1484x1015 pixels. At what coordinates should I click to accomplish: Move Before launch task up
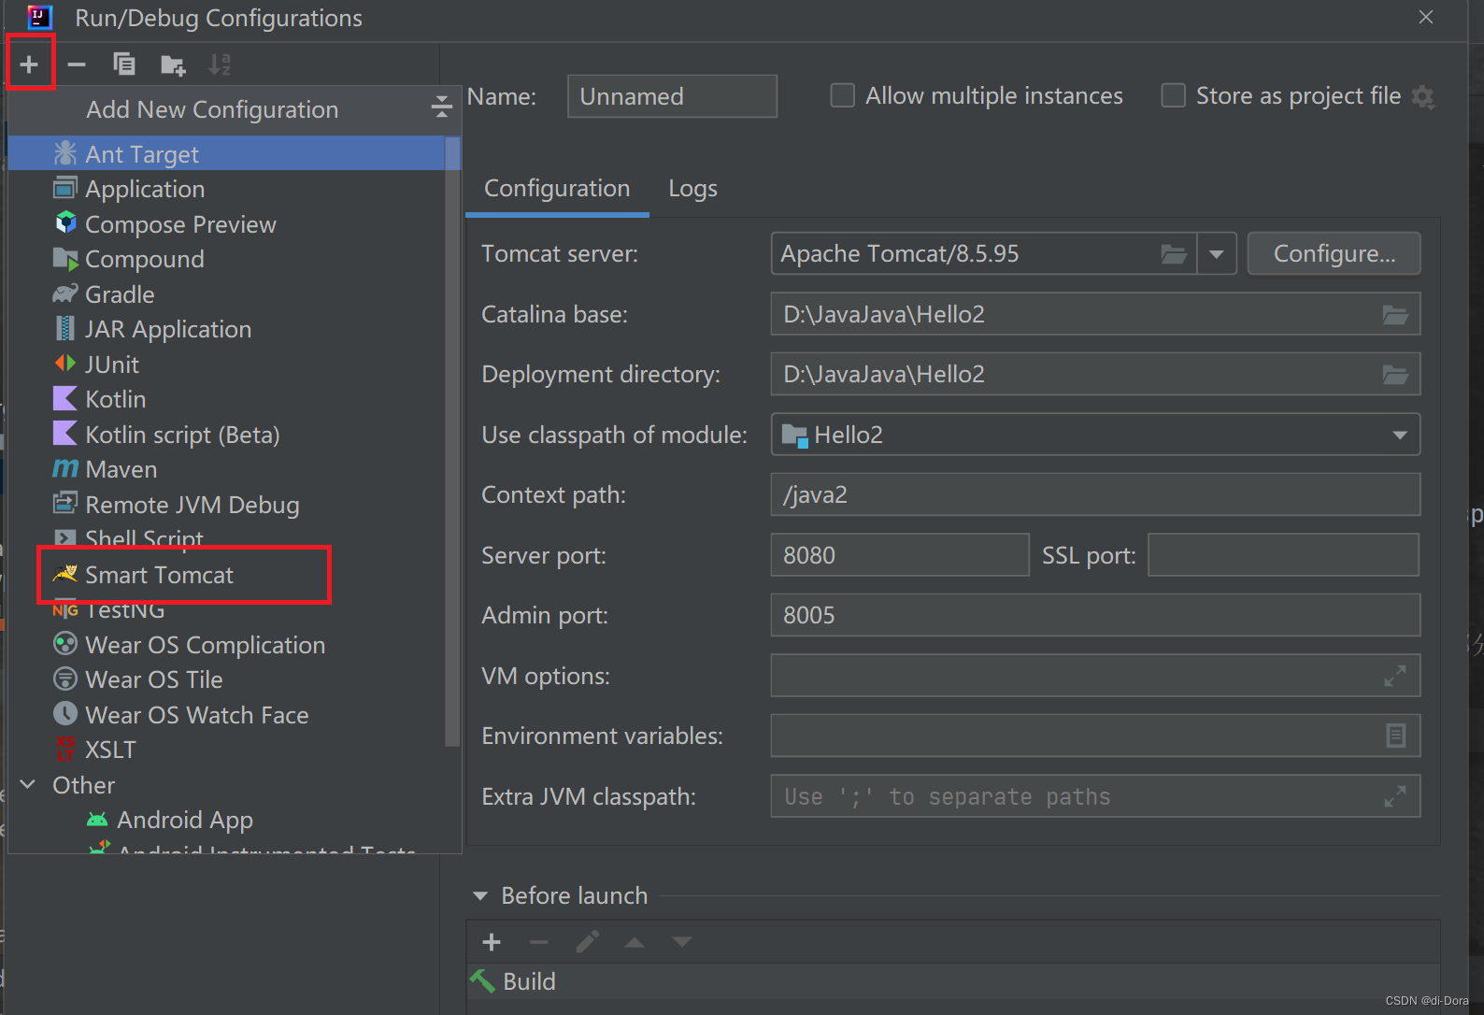[x=635, y=942]
